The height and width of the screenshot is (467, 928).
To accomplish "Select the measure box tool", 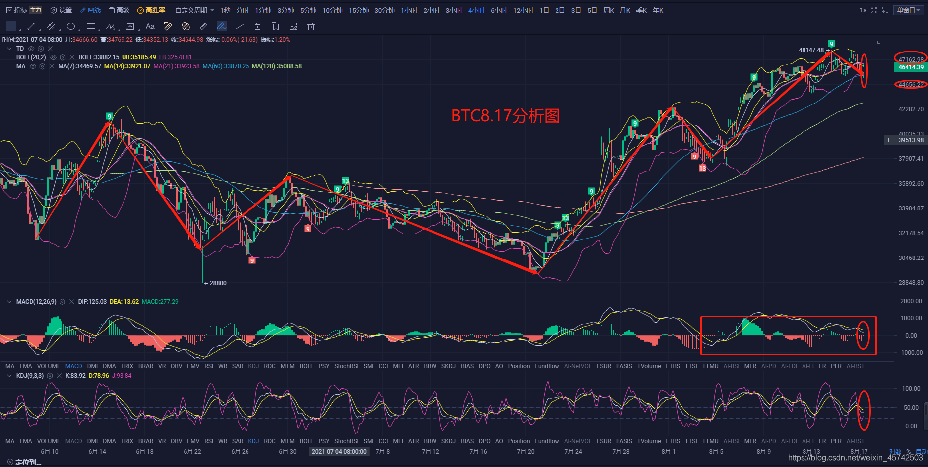I will coord(130,26).
